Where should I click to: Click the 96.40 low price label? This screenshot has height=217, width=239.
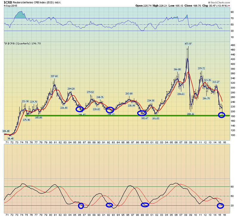coord(10,138)
